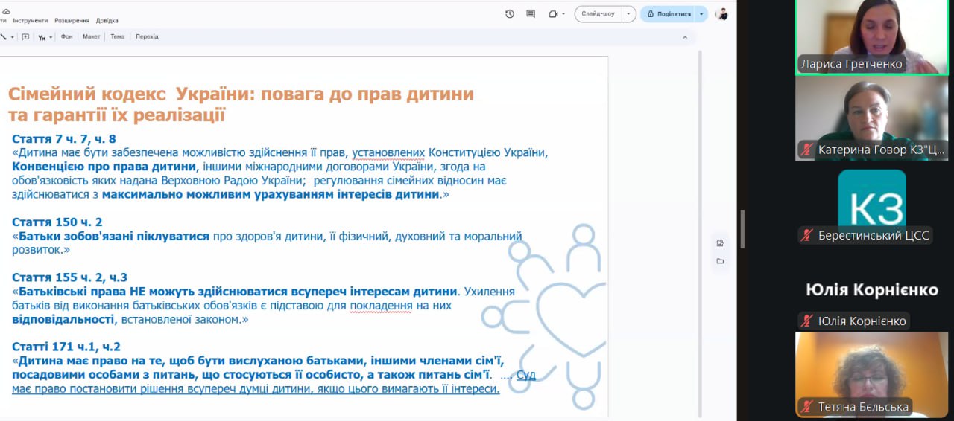Click the video camera Meet icon
This screenshot has height=421, width=954.
553,14
